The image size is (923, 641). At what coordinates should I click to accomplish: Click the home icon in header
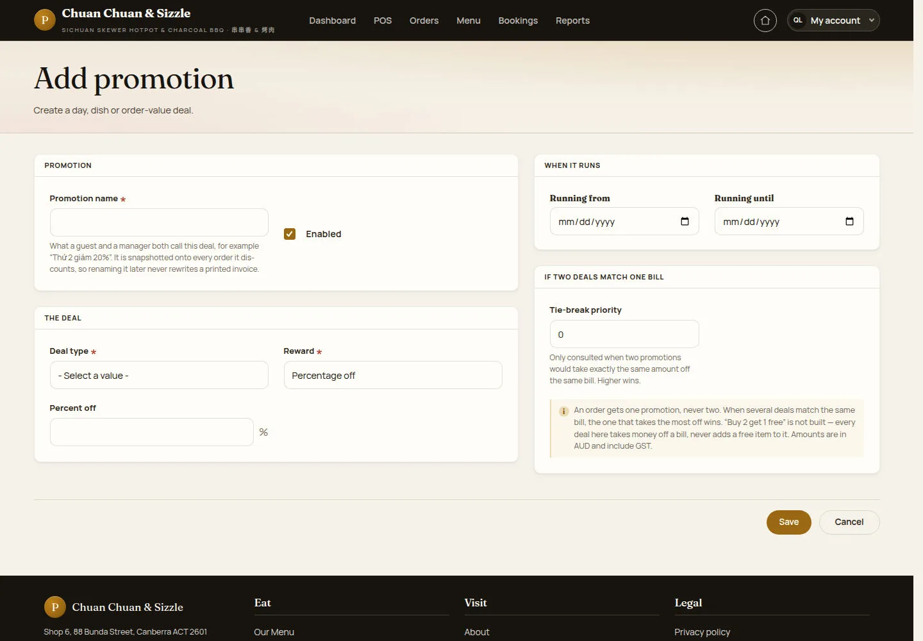pyautogui.click(x=765, y=21)
